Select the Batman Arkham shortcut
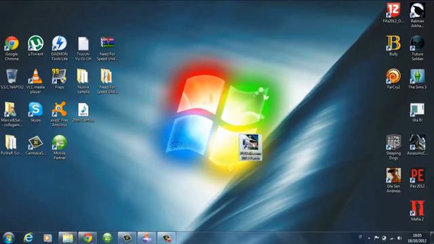Image resolution: width=434 pixels, height=244 pixels. point(417,15)
